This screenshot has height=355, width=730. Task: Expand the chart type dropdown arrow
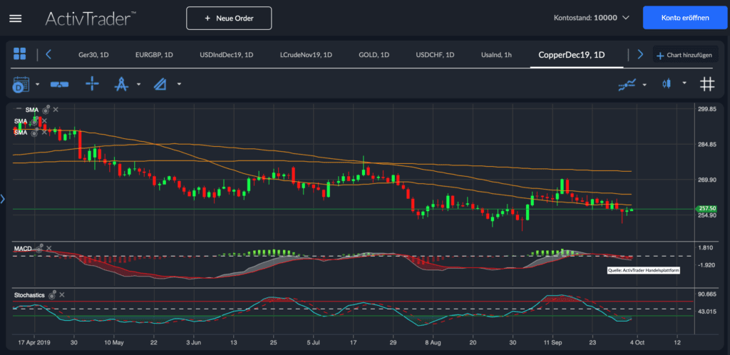(x=684, y=83)
